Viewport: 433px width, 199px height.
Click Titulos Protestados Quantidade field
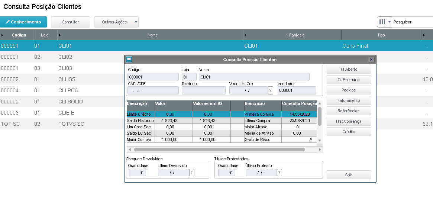226,173
